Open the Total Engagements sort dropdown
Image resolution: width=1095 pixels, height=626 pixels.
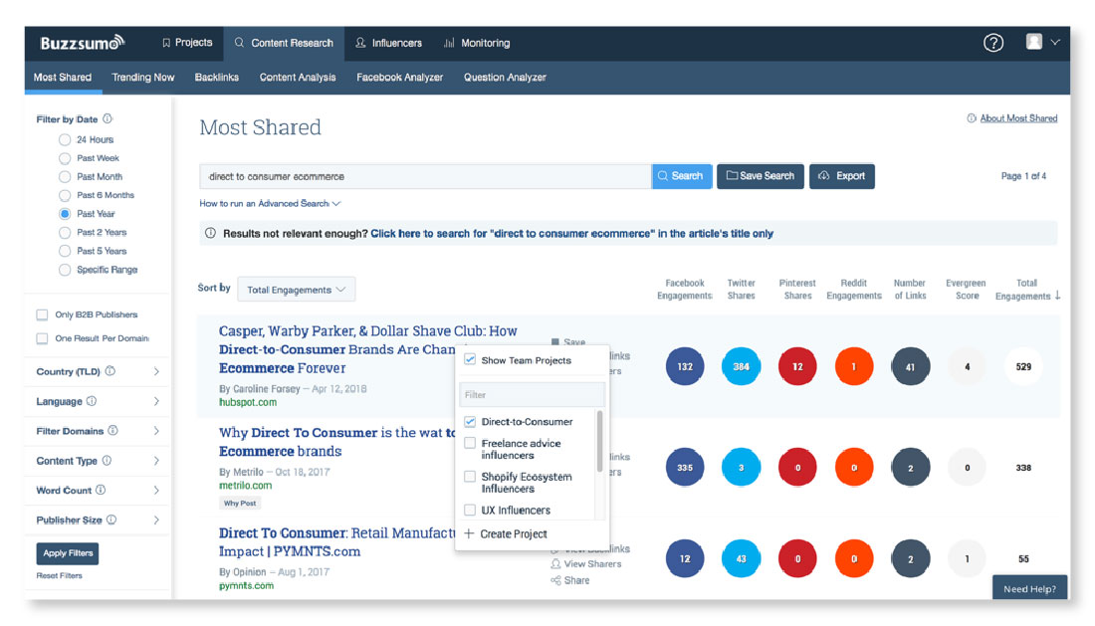click(296, 289)
